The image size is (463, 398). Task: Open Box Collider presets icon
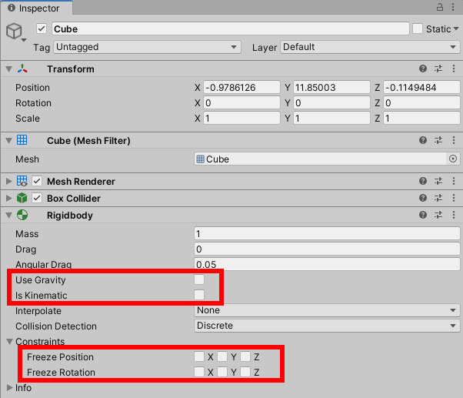tap(438, 198)
